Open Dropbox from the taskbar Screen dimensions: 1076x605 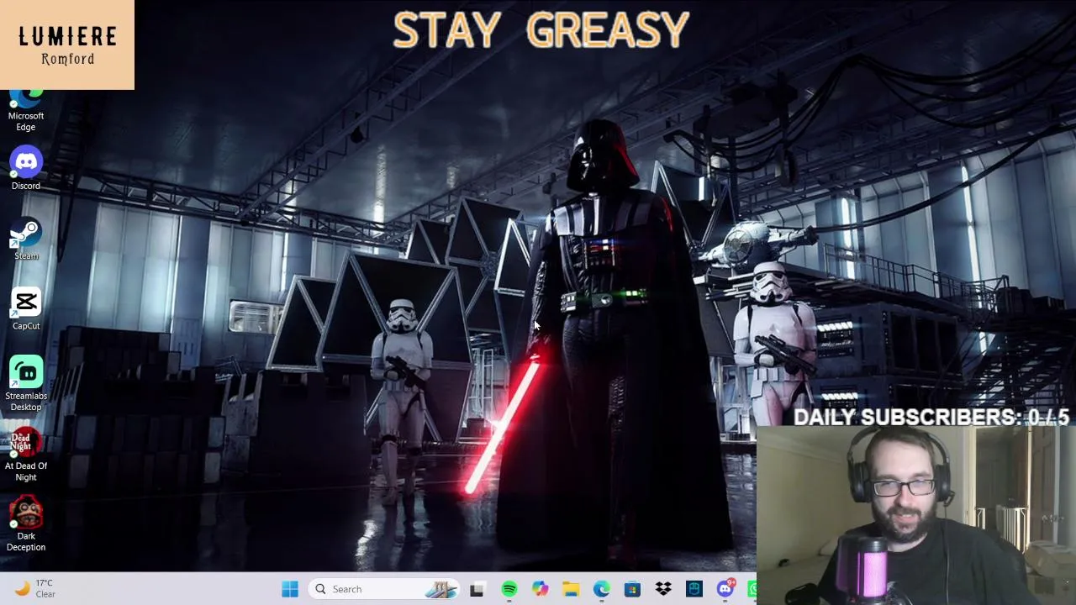pos(663,589)
